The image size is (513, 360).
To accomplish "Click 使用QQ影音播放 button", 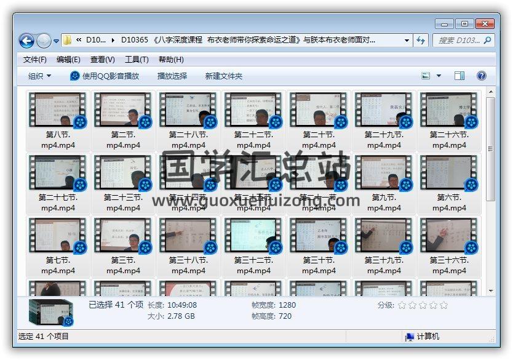I will pyautogui.click(x=105, y=76).
